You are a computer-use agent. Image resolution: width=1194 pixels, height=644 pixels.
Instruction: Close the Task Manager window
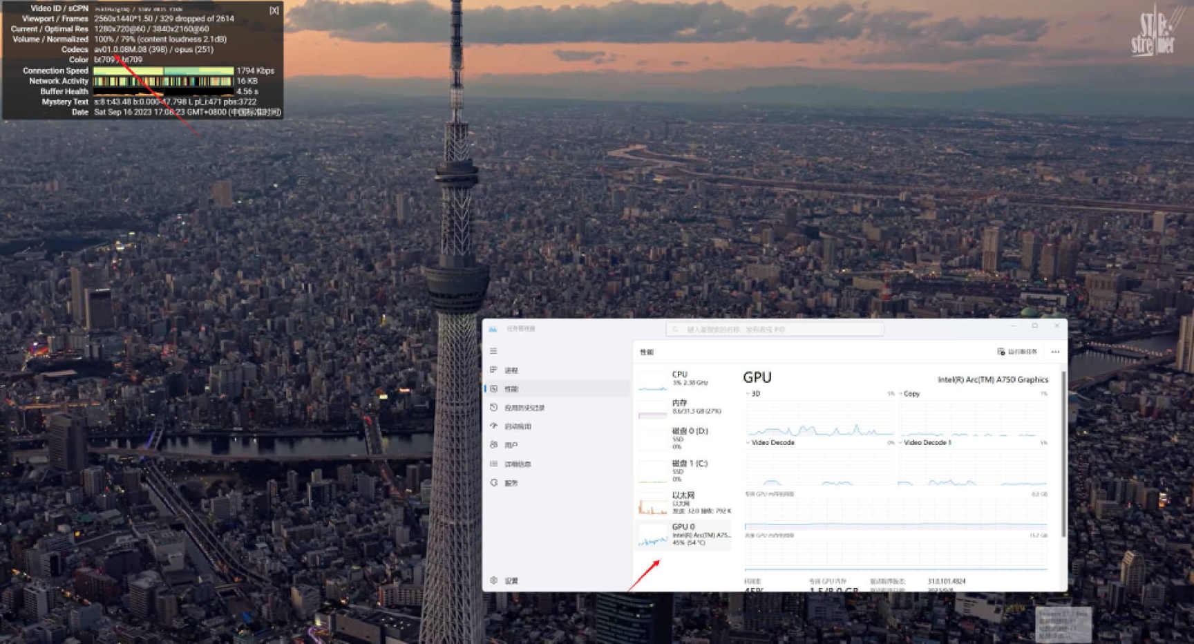1056,325
